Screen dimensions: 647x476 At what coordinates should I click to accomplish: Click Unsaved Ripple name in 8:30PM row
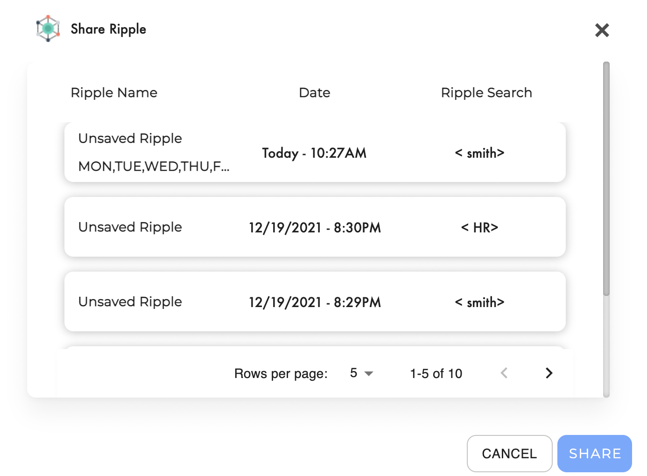coord(130,227)
